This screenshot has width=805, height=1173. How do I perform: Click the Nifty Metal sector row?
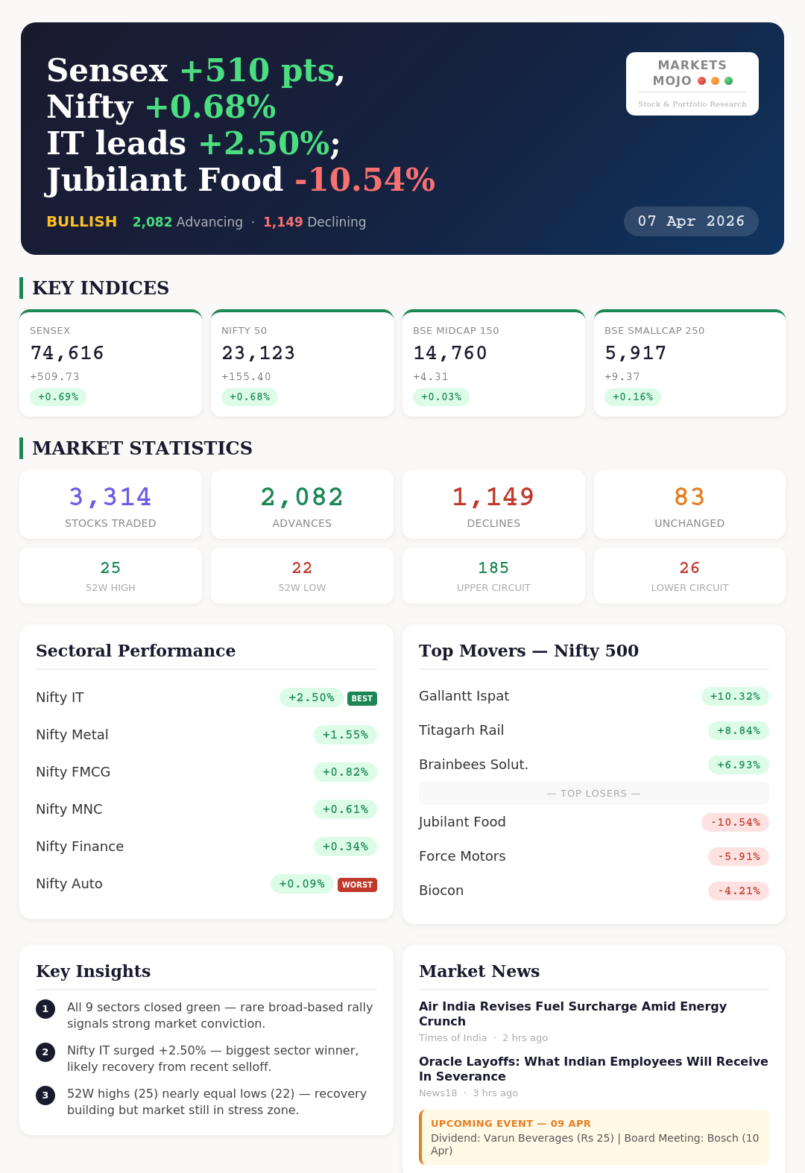pyautogui.click(x=206, y=735)
